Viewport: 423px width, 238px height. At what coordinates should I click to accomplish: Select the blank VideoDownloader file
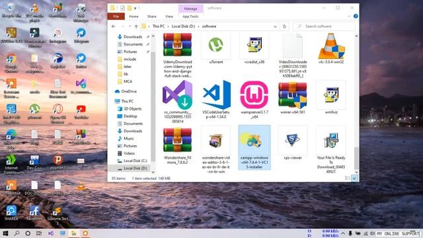click(292, 56)
